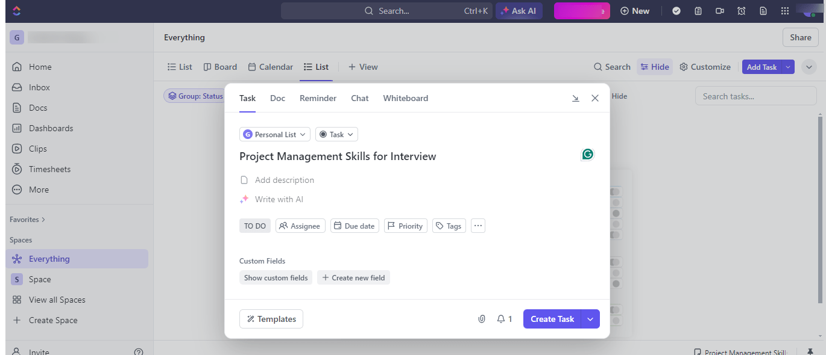The image size is (826, 355).
Task: Click the help question mark icon
Action: point(139,352)
